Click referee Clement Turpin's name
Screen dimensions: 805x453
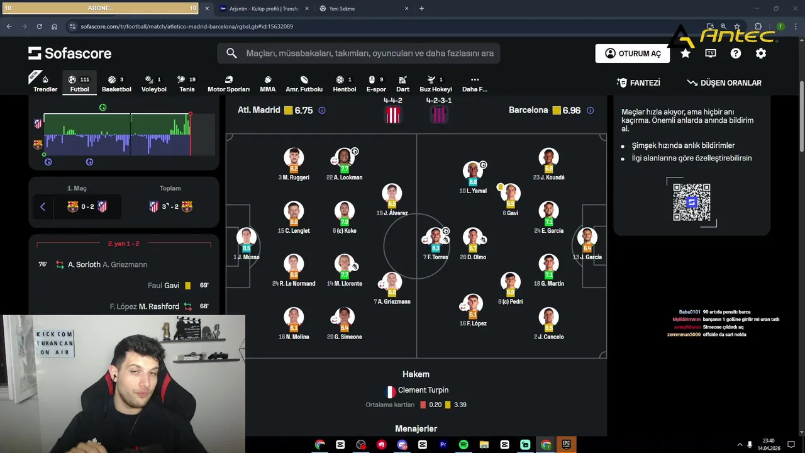tap(423, 390)
